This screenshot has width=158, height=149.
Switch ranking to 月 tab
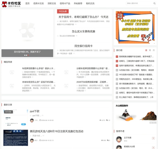coord(154,50)
